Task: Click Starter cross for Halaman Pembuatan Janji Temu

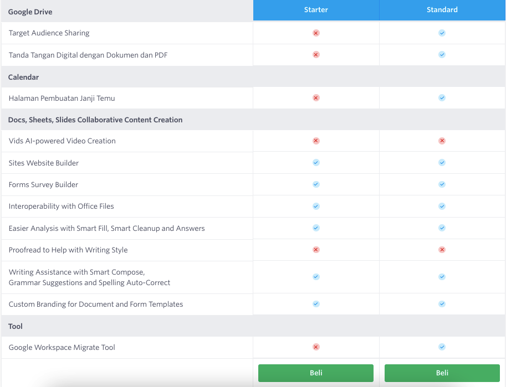Action: click(x=316, y=97)
